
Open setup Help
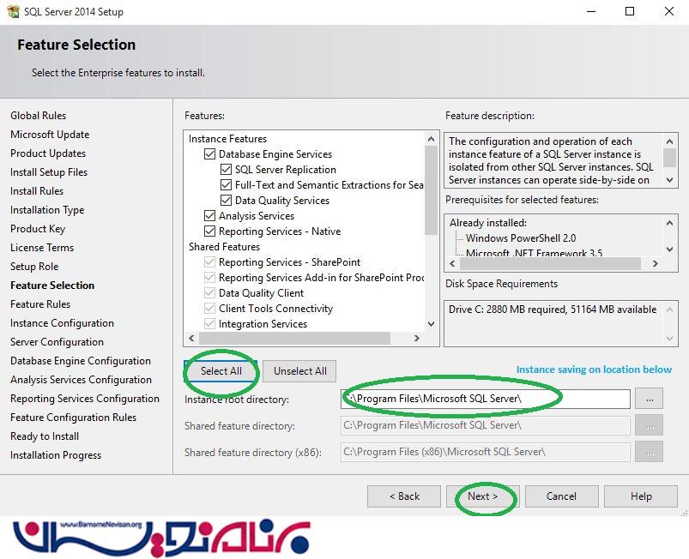(641, 496)
